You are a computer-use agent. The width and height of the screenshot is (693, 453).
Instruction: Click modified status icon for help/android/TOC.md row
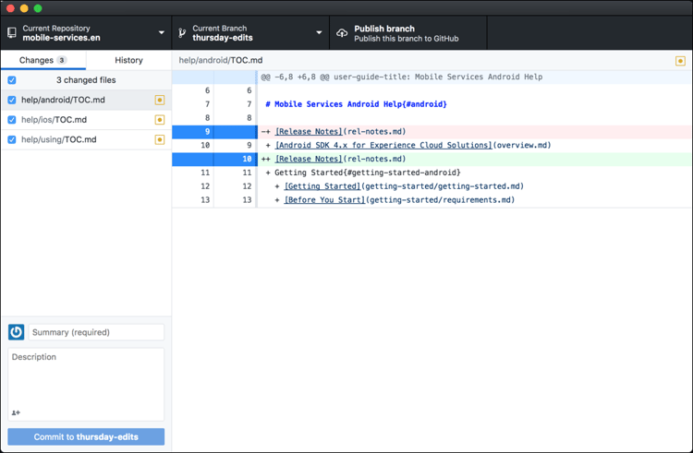(160, 101)
